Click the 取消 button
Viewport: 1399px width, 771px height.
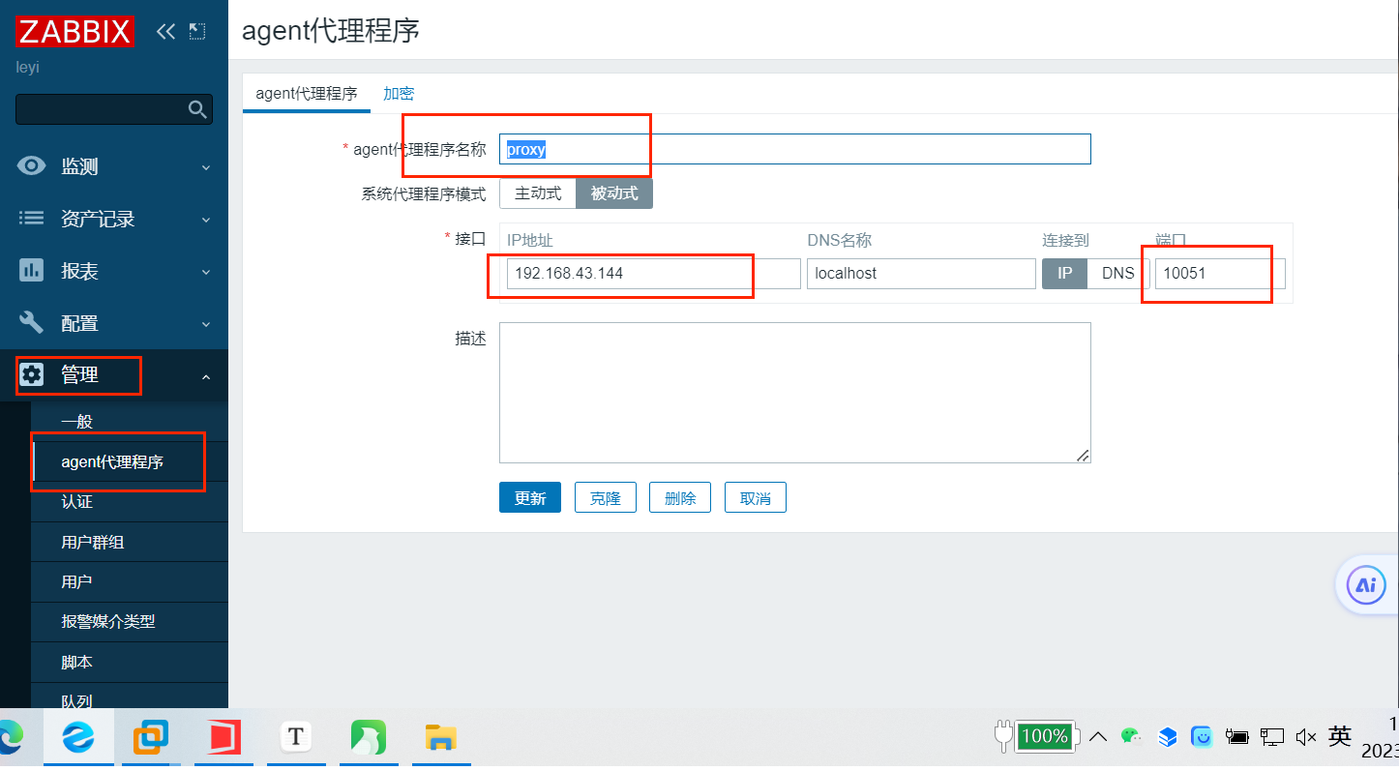coord(756,498)
